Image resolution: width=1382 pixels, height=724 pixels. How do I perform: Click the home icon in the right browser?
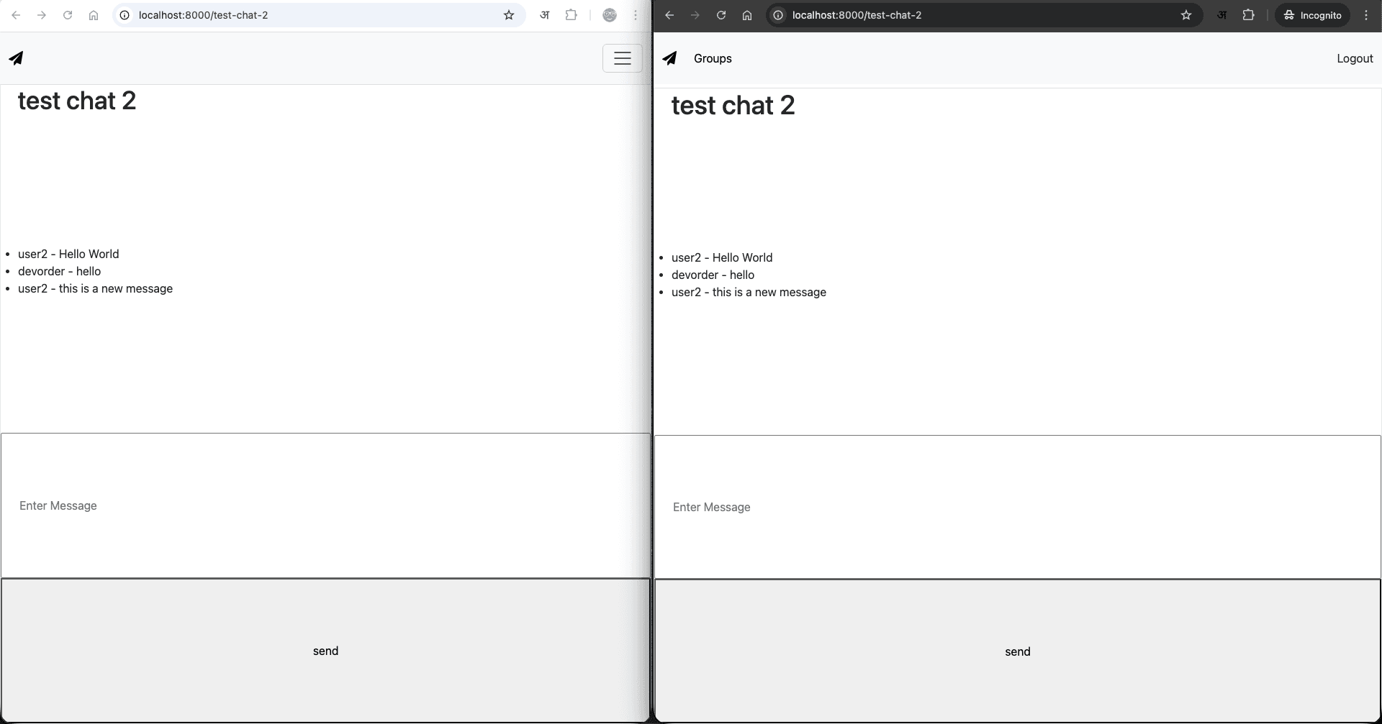coord(747,14)
